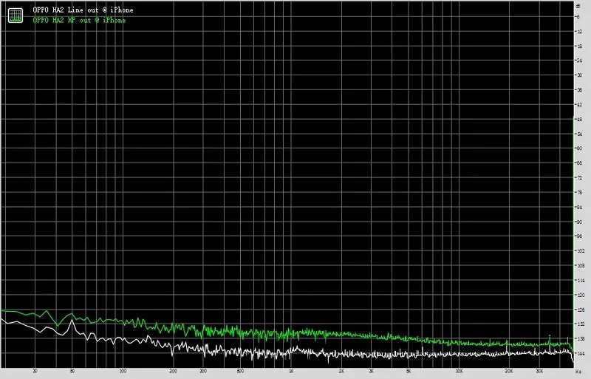Click the 5K frequency axis label
591x379 pixels.
(x=409, y=371)
